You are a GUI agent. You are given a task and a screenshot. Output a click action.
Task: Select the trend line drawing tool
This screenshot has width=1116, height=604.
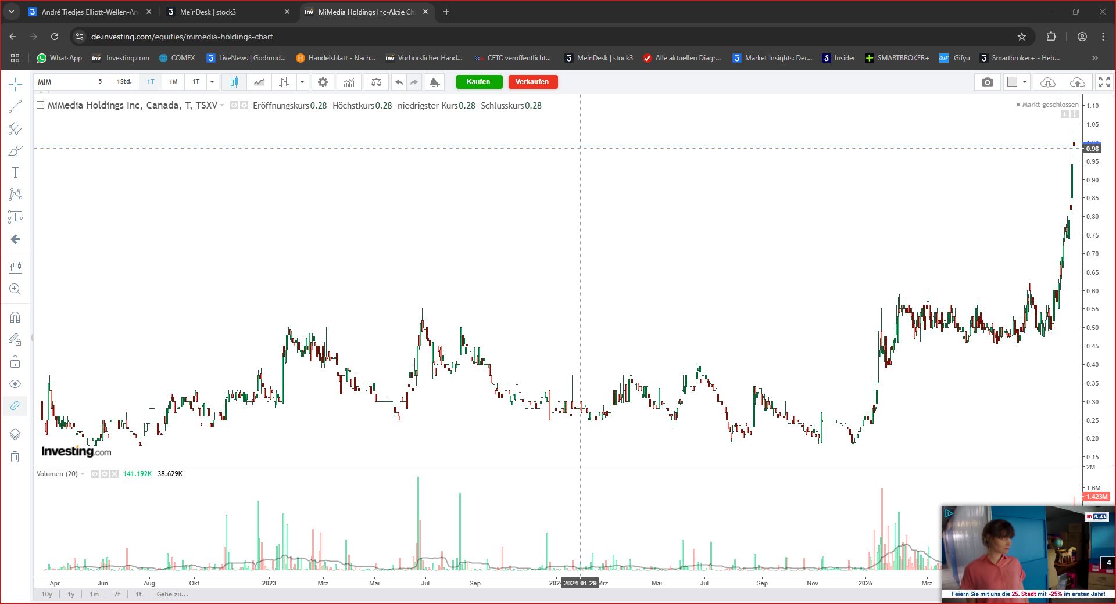15,106
